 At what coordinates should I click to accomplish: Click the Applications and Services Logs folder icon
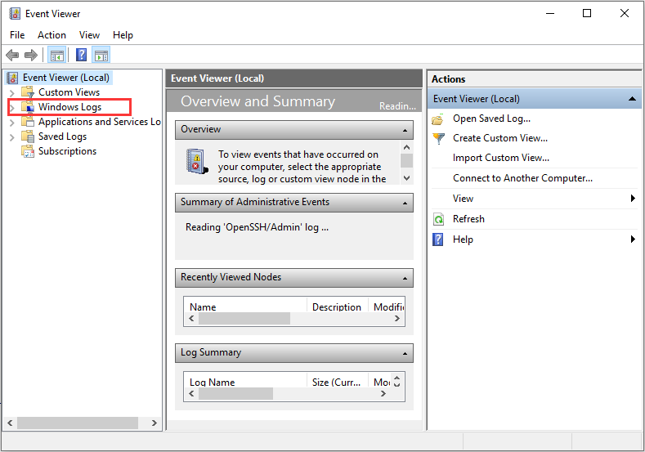(x=28, y=121)
